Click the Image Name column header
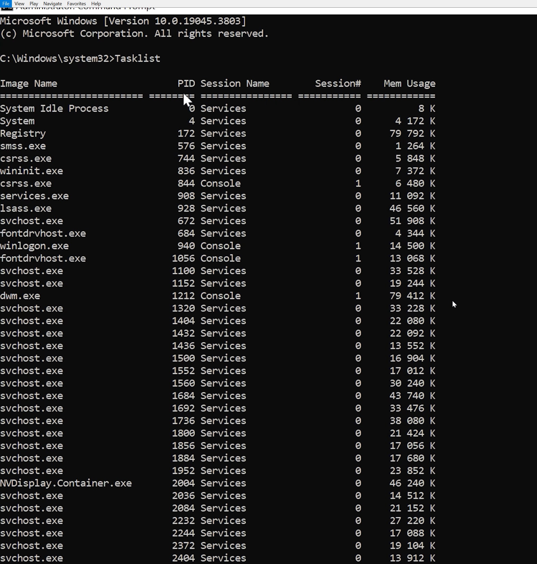537x564 pixels. click(29, 83)
